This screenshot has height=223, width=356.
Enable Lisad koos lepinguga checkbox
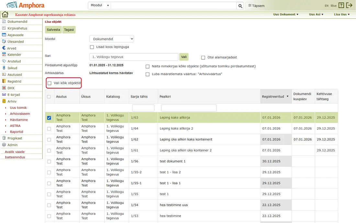[92, 47]
